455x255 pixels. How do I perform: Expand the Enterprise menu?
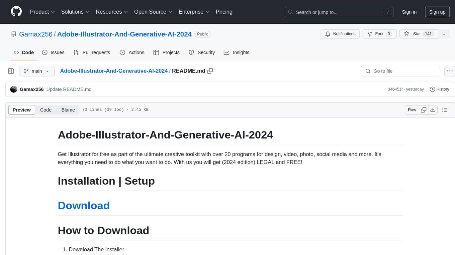(x=194, y=12)
